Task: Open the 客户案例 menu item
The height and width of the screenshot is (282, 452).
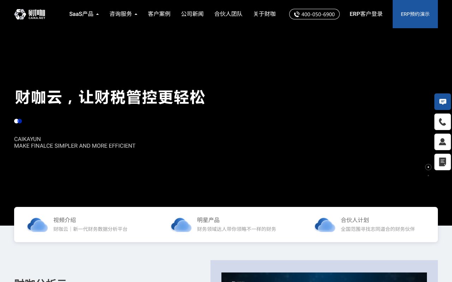Action: click(159, 14)
